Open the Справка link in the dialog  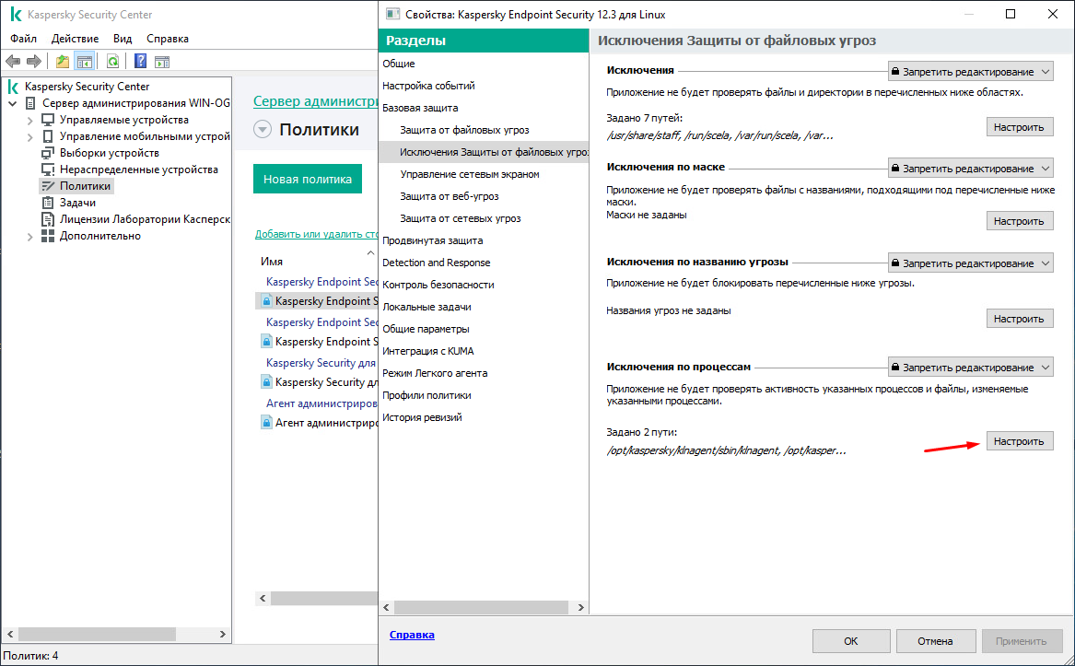(412, 635)
